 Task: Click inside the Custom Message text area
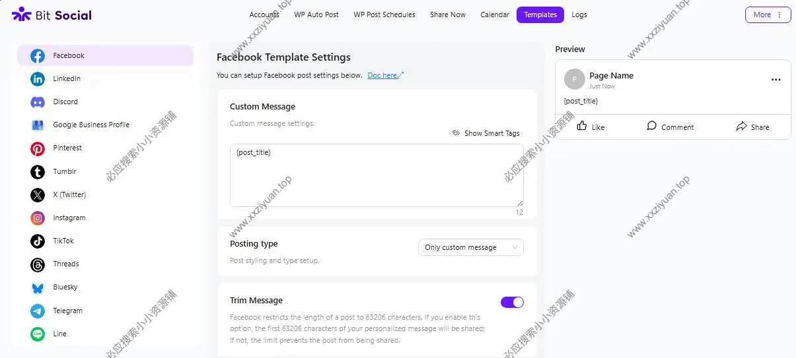[x=377, y=175]
